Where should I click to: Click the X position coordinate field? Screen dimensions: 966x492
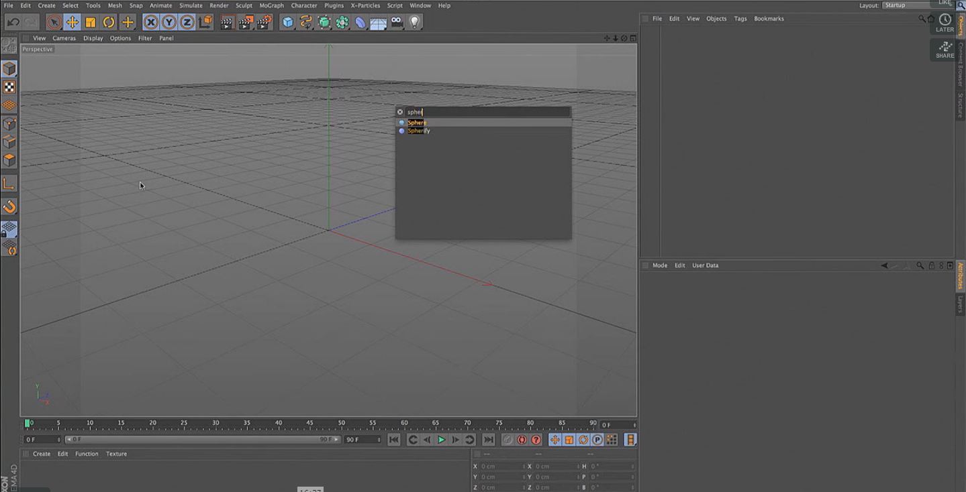(502, 467)
